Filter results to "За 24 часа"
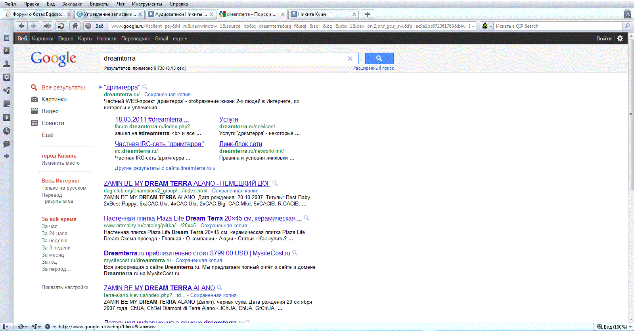The height and width of the screenshot is (331, 634). 55,234
